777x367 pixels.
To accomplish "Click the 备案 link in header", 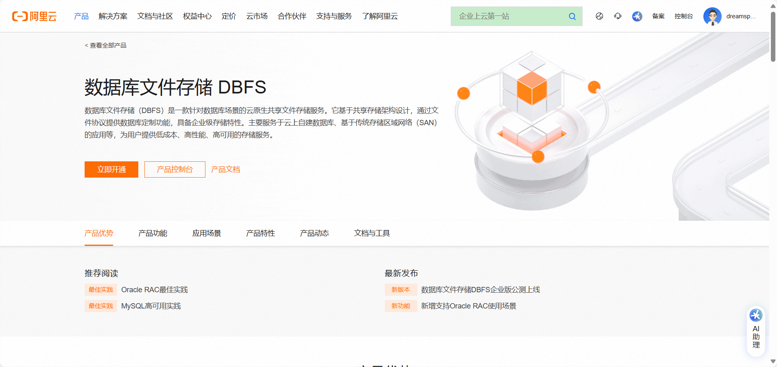I will 658,16.
